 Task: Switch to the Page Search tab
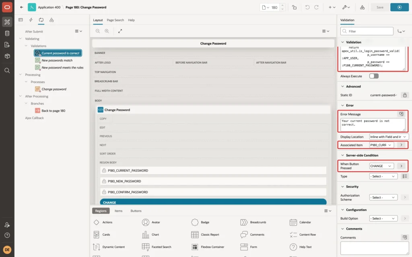coord(115,20)
